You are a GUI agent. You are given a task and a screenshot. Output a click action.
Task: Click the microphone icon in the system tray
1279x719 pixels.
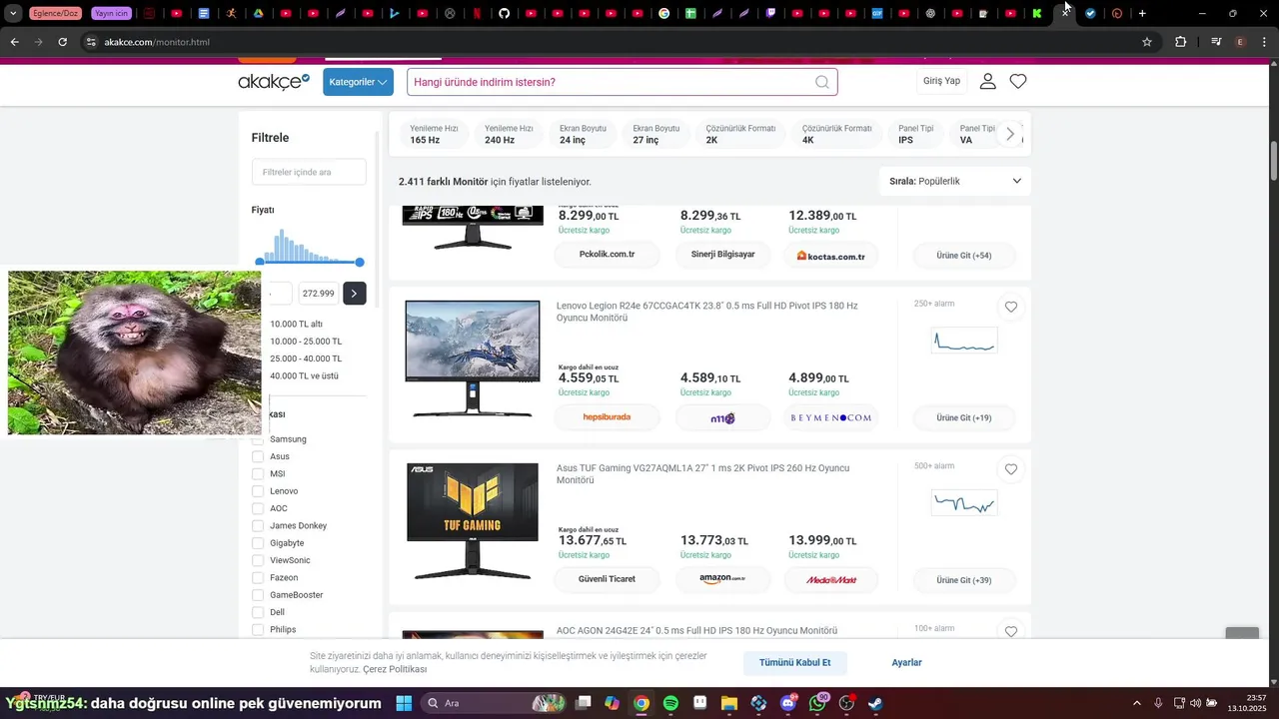(1158, 703)
